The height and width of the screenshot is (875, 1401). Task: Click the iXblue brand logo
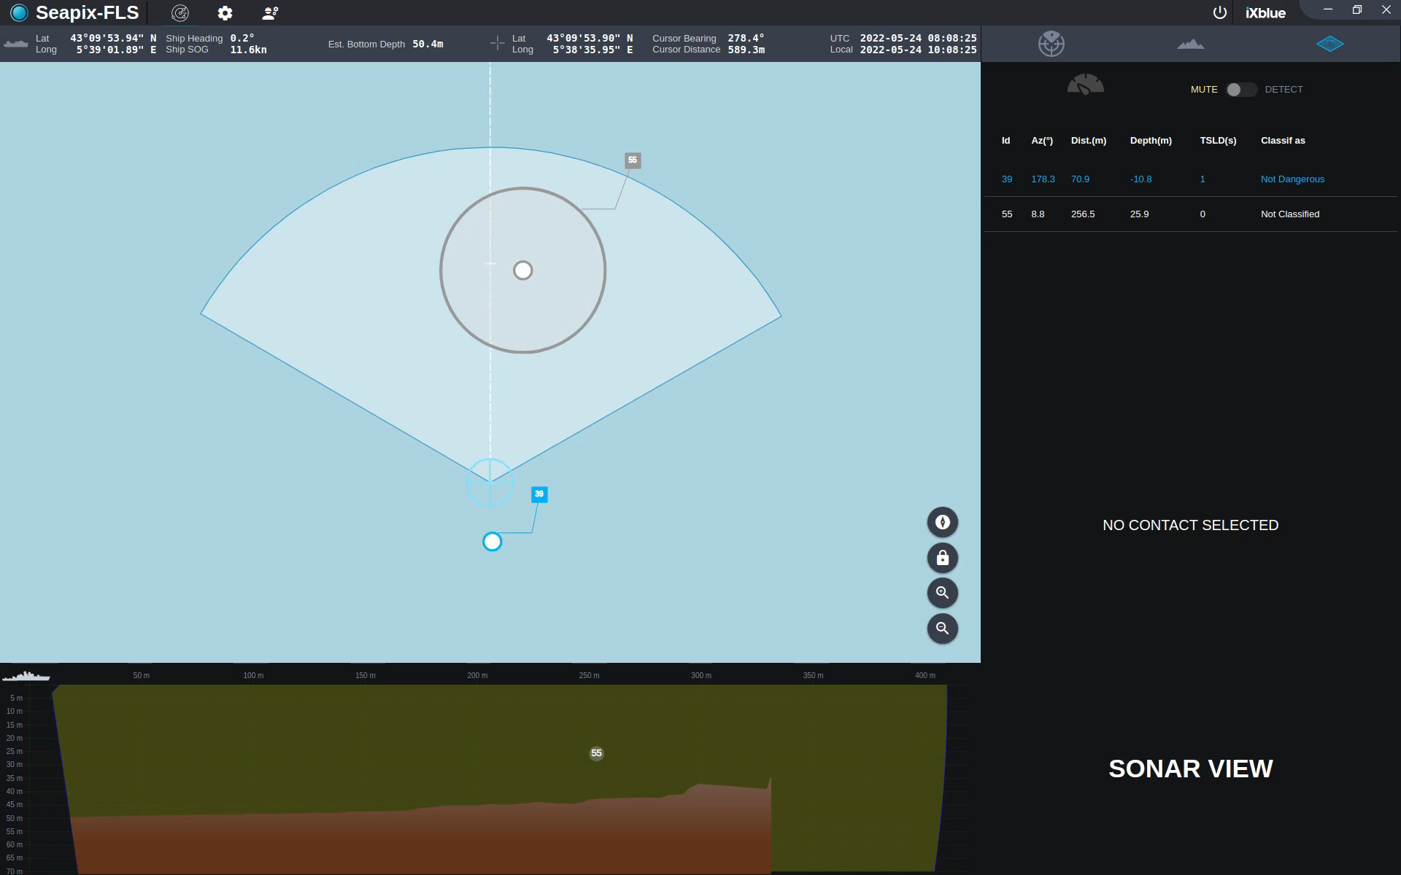pos(1265,13)
